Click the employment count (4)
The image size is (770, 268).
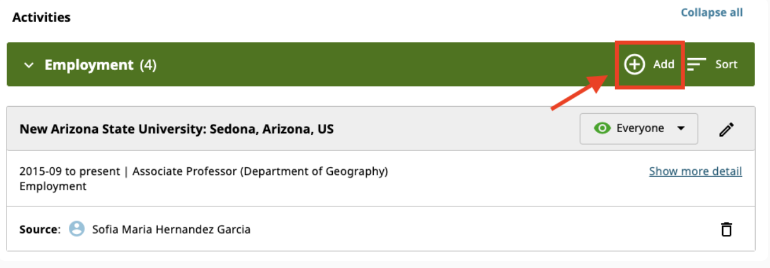pos(148,65)
